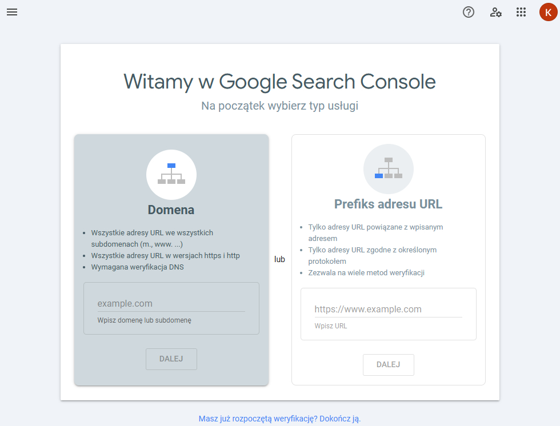Click the example.com domain input field
560x426 pixels.
[171, 303]
